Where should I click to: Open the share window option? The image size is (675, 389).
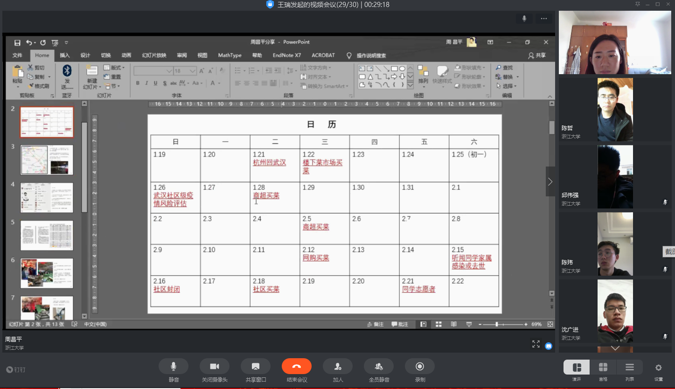(x=255, y=367)
